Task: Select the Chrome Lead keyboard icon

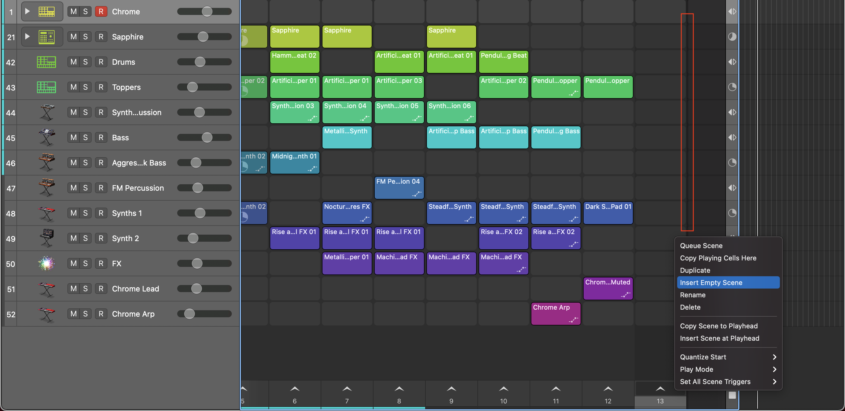Action: [x=47, y=289]
